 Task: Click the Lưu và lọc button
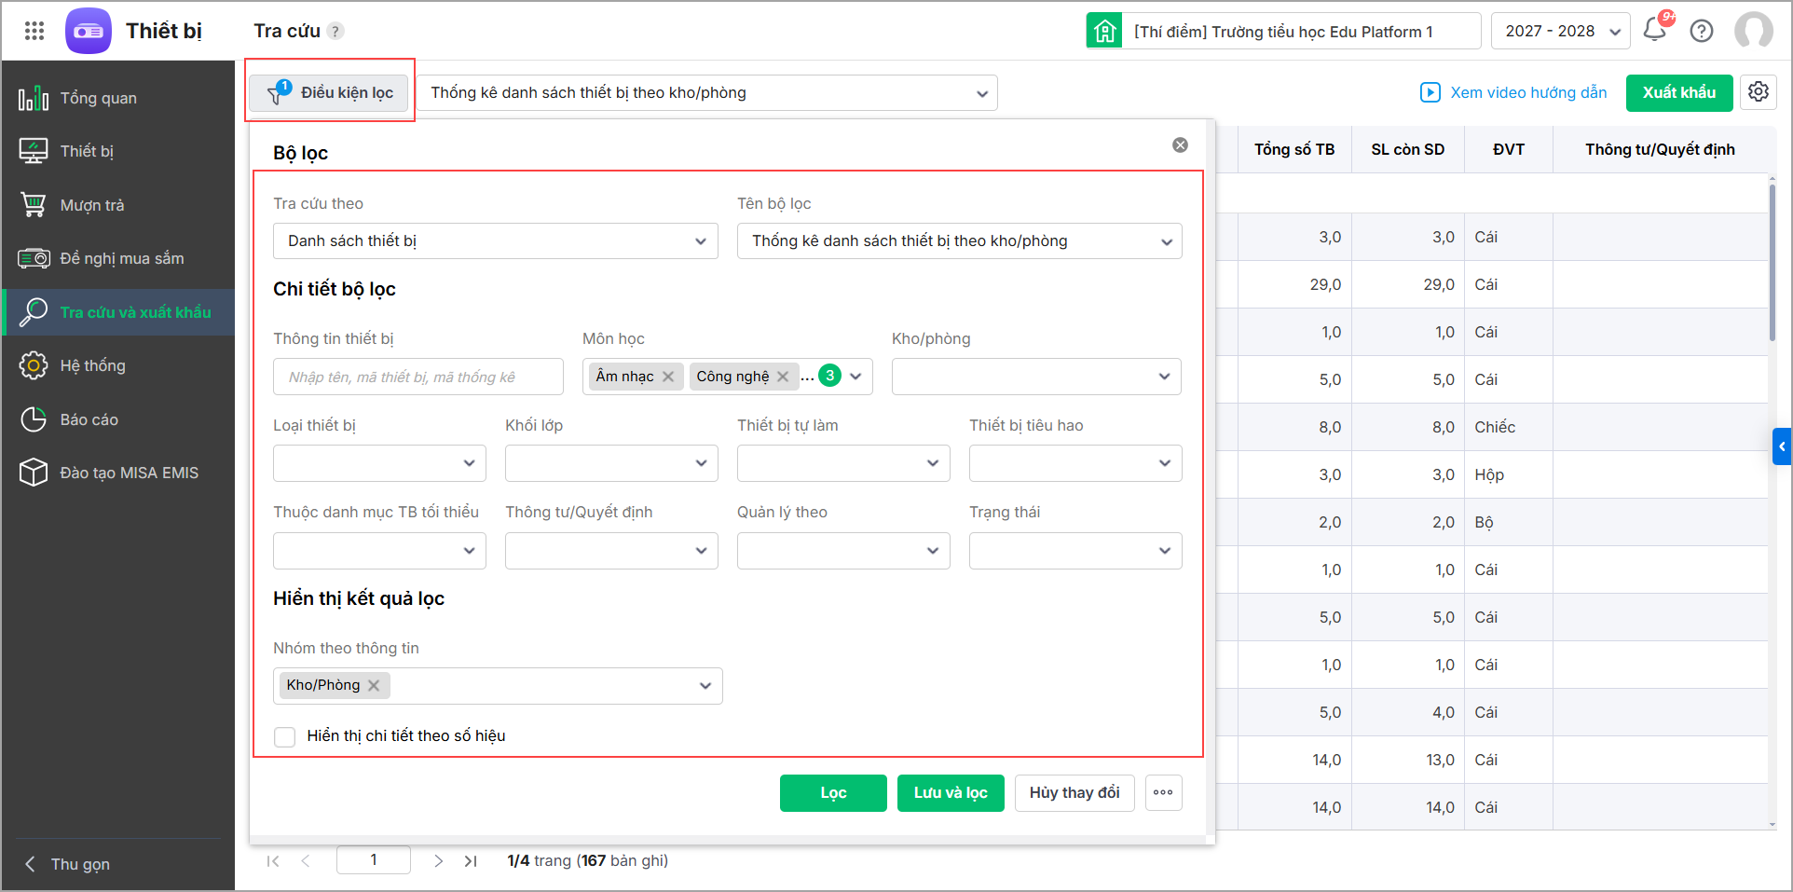(x=950, y=792)
